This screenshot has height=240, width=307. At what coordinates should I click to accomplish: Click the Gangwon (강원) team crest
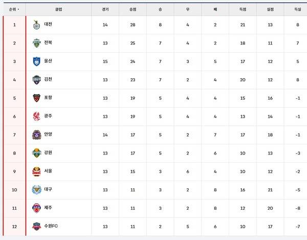coord(36,153)
